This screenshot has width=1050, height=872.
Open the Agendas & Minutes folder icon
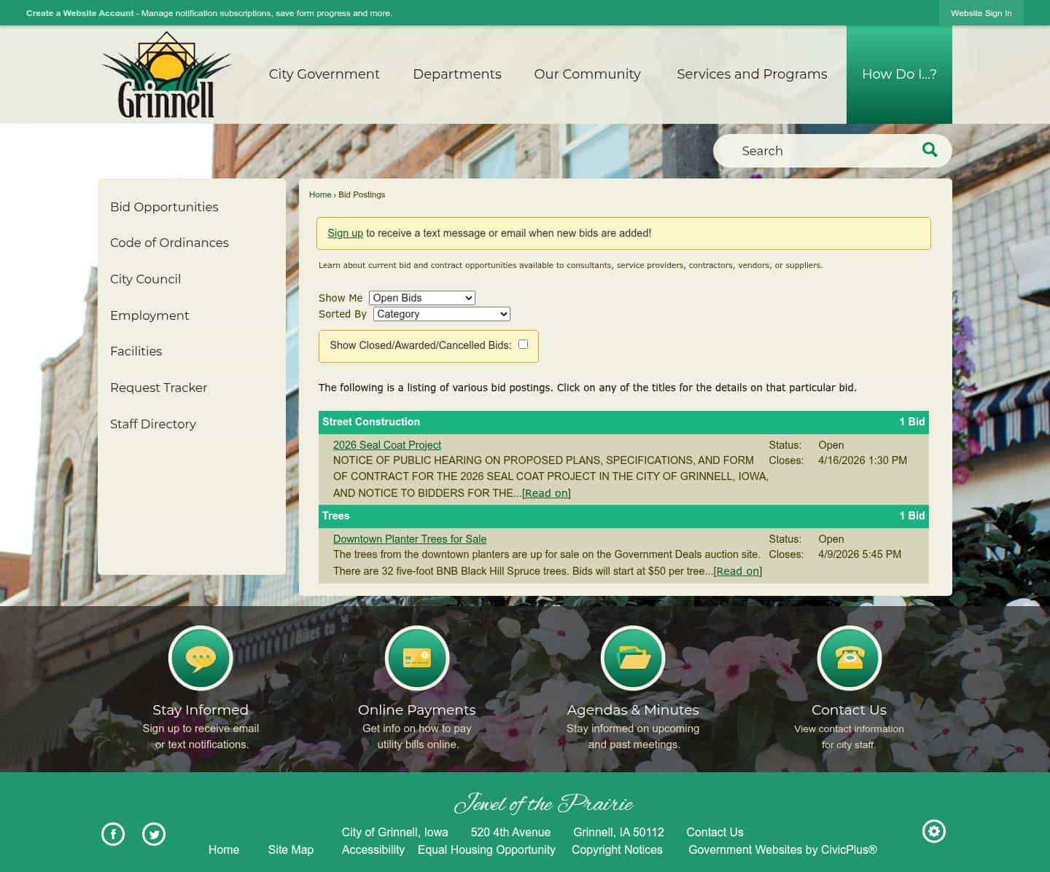pos(632,657)
